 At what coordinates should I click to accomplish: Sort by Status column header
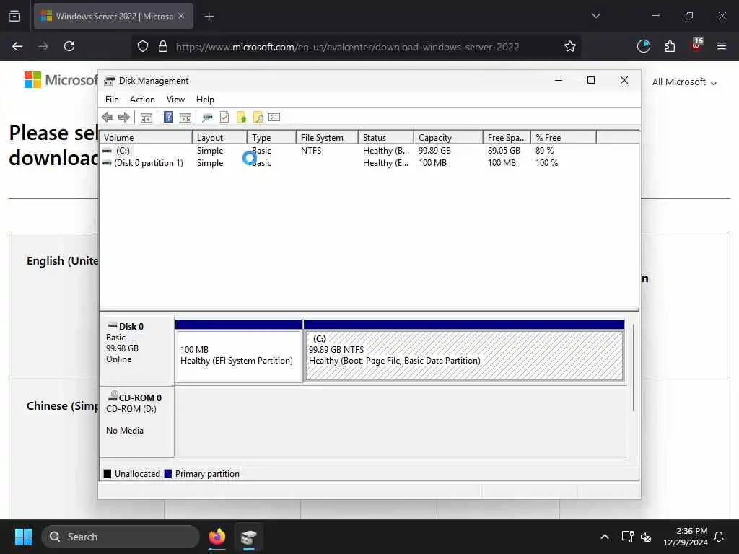coord(386,138)
